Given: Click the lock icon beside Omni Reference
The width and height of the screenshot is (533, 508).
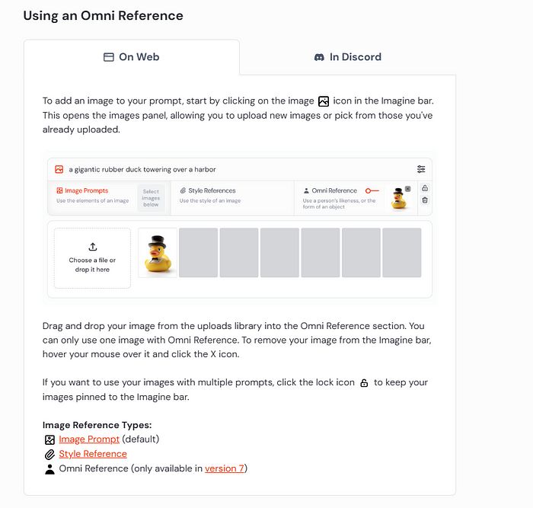Looking at the screenshot, I should pos(425,188).
